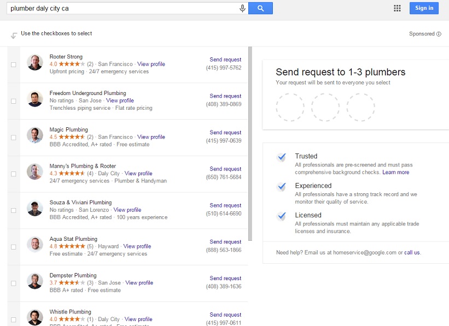Click phone number (408) 389-0869

point(224,104)
